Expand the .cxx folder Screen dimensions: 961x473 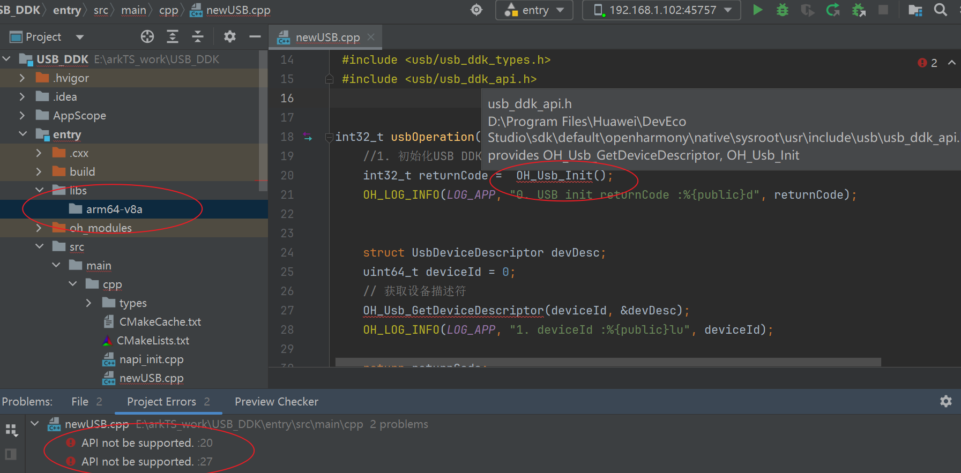tap(39, 153)
